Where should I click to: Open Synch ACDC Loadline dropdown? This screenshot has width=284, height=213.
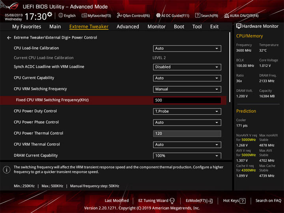[x=187, y=67]
